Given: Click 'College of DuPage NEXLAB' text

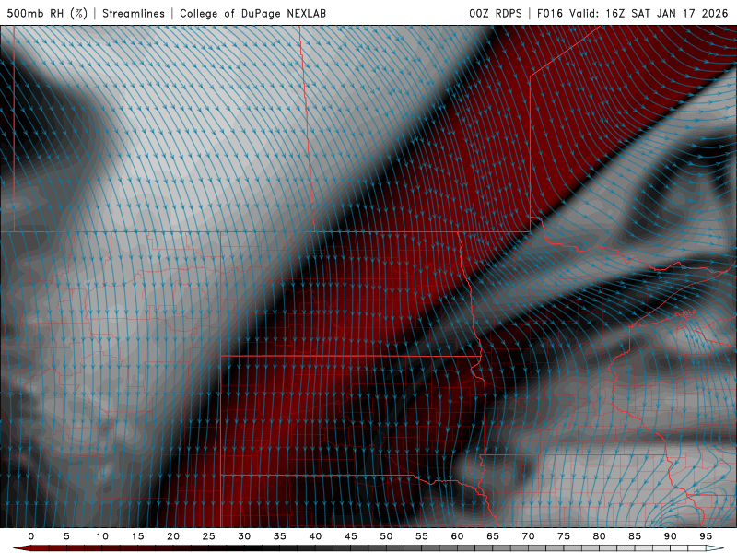Looking at the screenshot, I should point(252,13).
